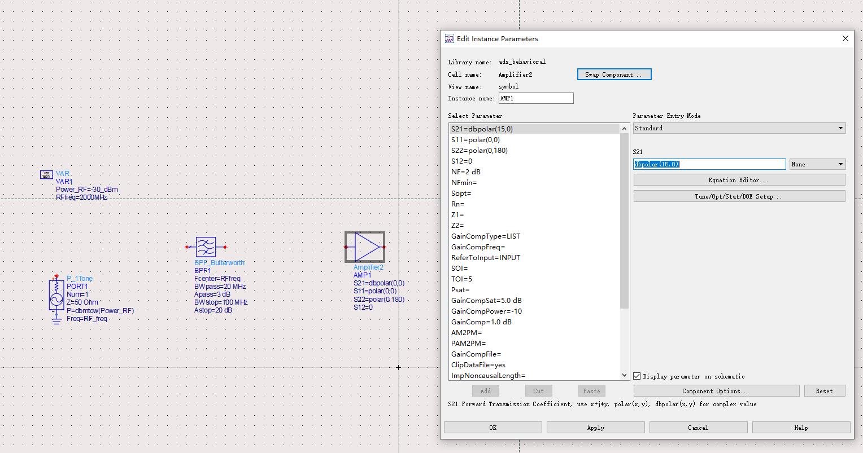Click the parameter list scrollbar thumb
The image size is (863, 453).
click(624, 221)
